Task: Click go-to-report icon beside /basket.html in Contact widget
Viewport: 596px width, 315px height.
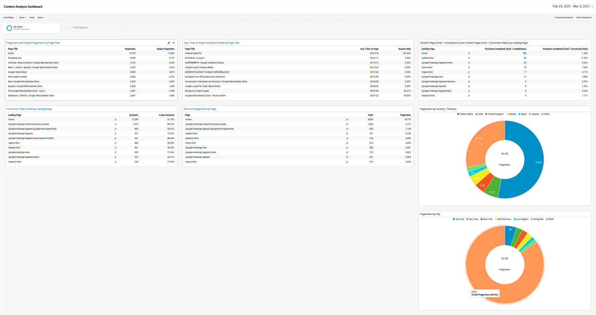Action: tap(469, 58)
